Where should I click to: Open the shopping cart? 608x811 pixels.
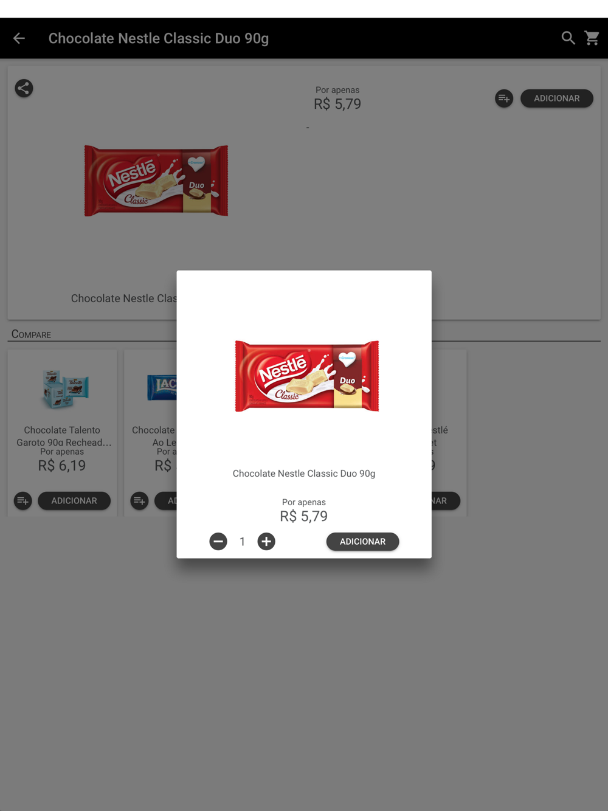point(592,38)
